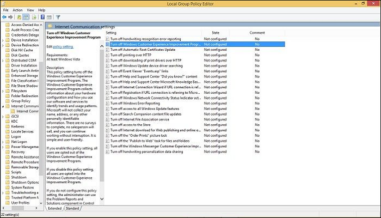Click folder icon beside Disk NV Cache
Viewport: 381px width, 218px height.
tap(8, 50)
